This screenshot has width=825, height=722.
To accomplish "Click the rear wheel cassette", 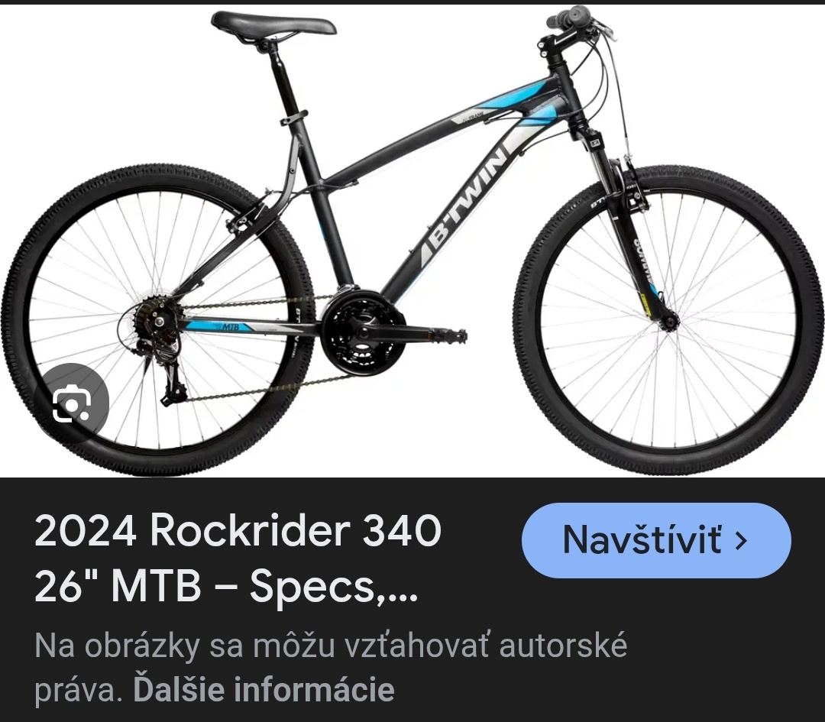I will [150, 320].
